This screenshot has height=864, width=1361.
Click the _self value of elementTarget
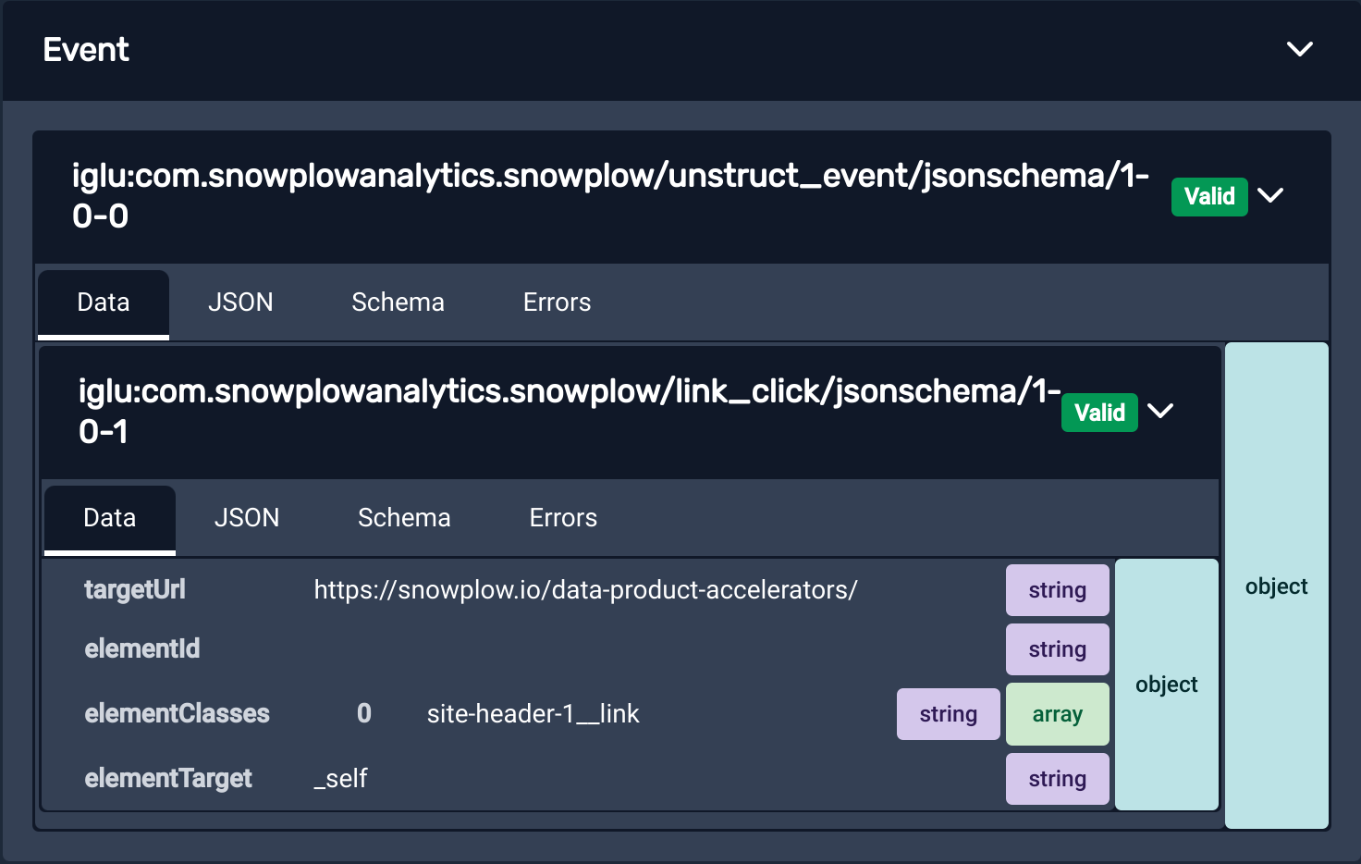click(338, 778)
